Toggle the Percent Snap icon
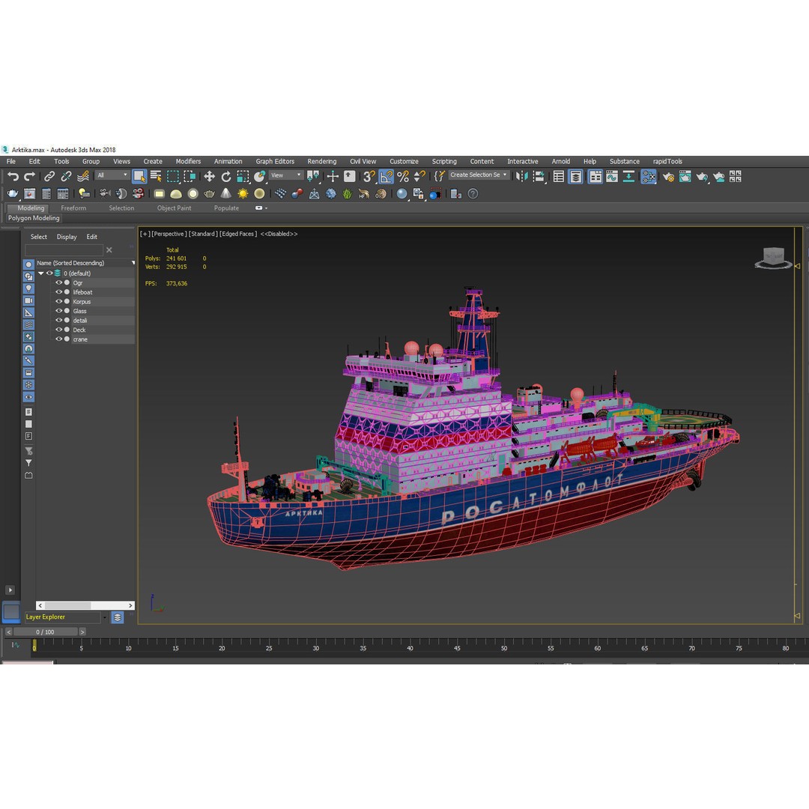 coord(403,177)
